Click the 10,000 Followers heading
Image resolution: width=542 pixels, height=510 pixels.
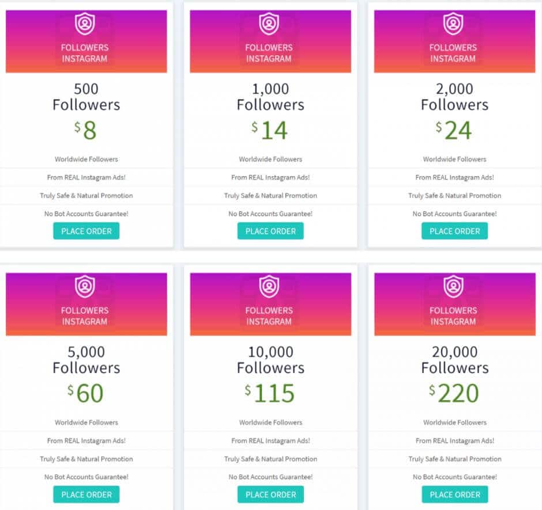click(270, 360)
